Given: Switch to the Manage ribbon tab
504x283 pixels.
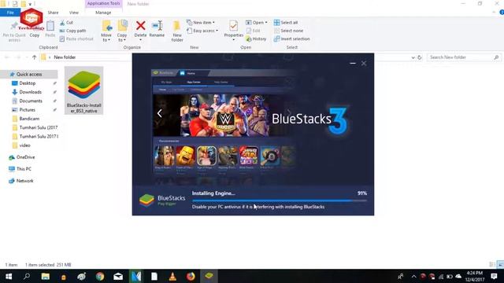Looking at the screenshot, I should click(103, 13).
